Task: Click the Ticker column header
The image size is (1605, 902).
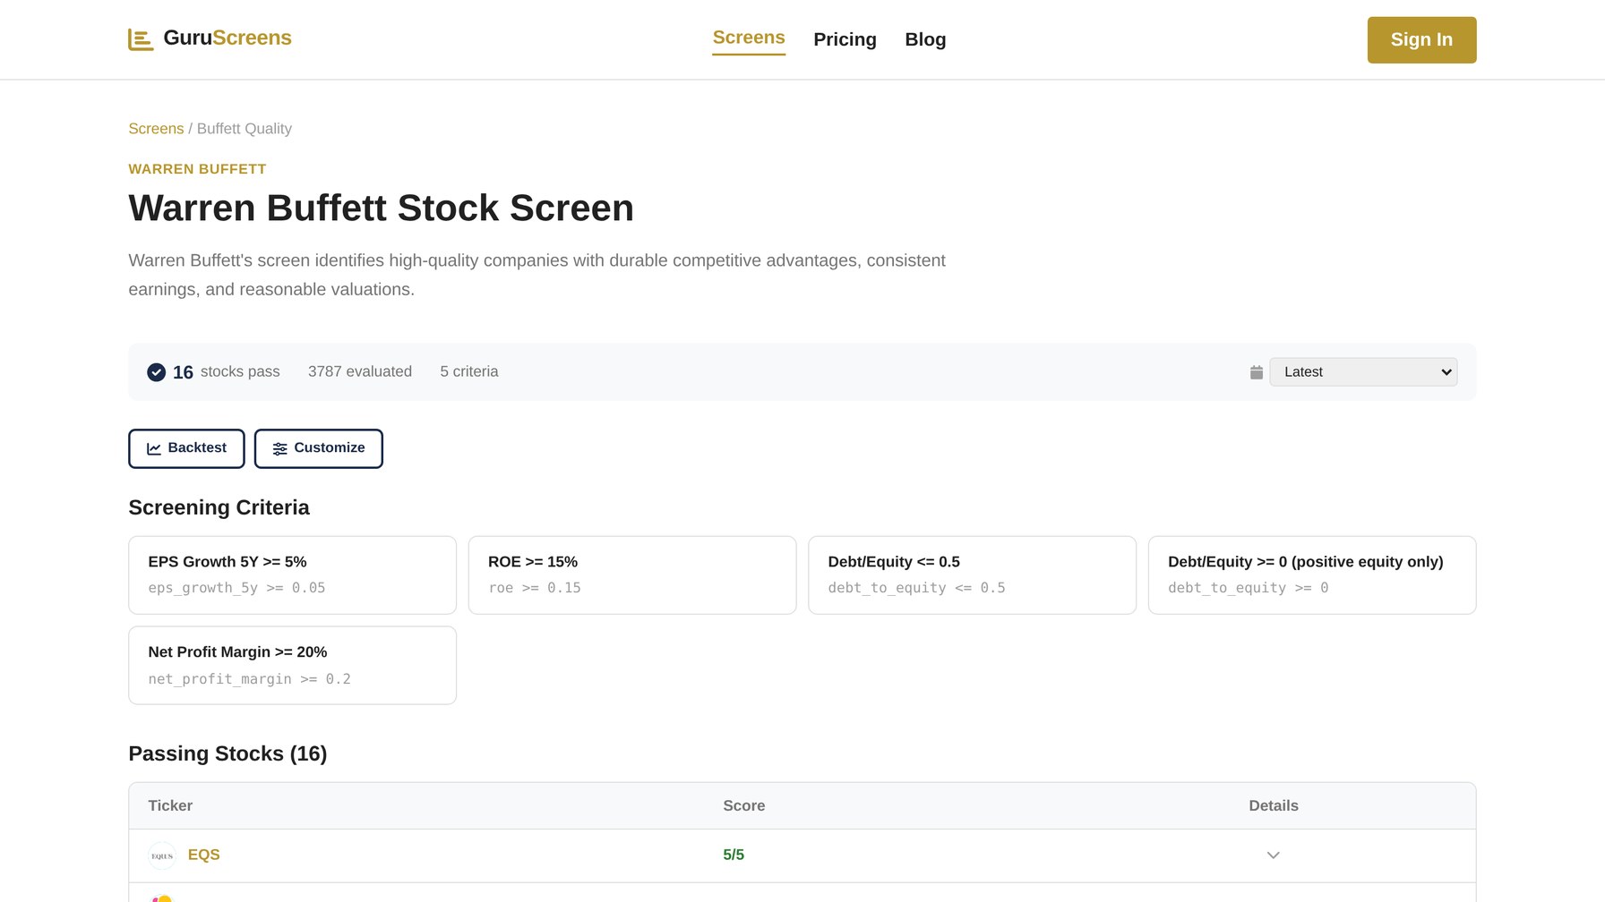Action: [x=170, y=806]
